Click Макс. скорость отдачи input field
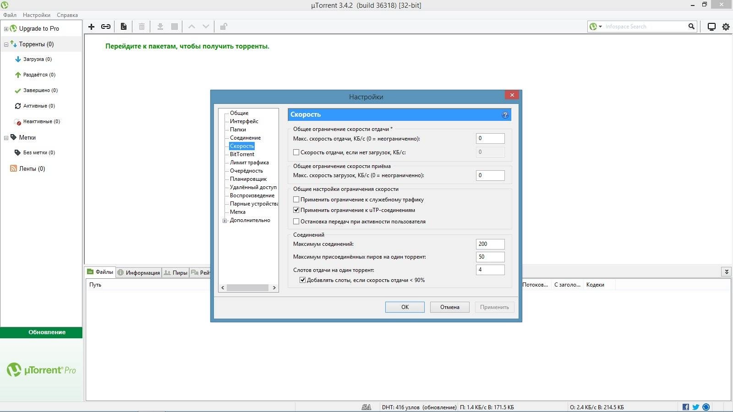 (x=490, y=138)
